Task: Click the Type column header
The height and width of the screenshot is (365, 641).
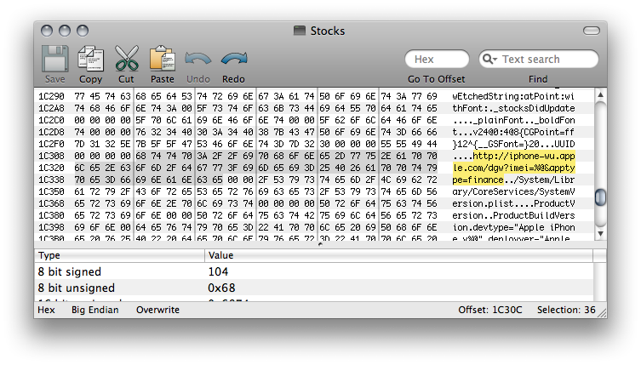Action: click(119, 255)
